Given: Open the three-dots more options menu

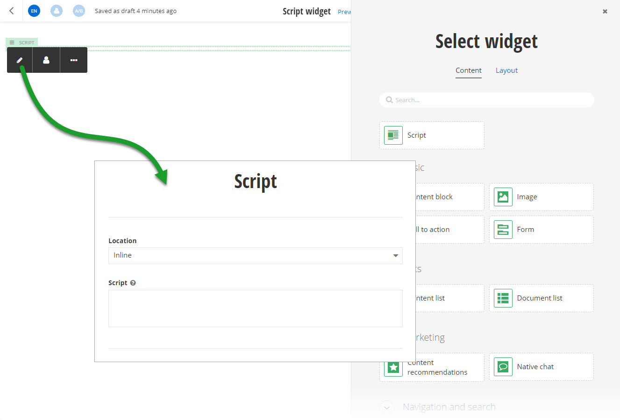Looking at the screenshot, I should [x=74, y=60].
